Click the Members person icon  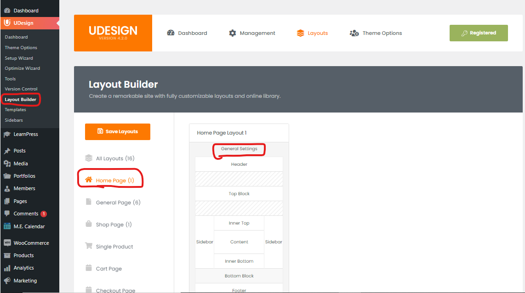[7, 189]
